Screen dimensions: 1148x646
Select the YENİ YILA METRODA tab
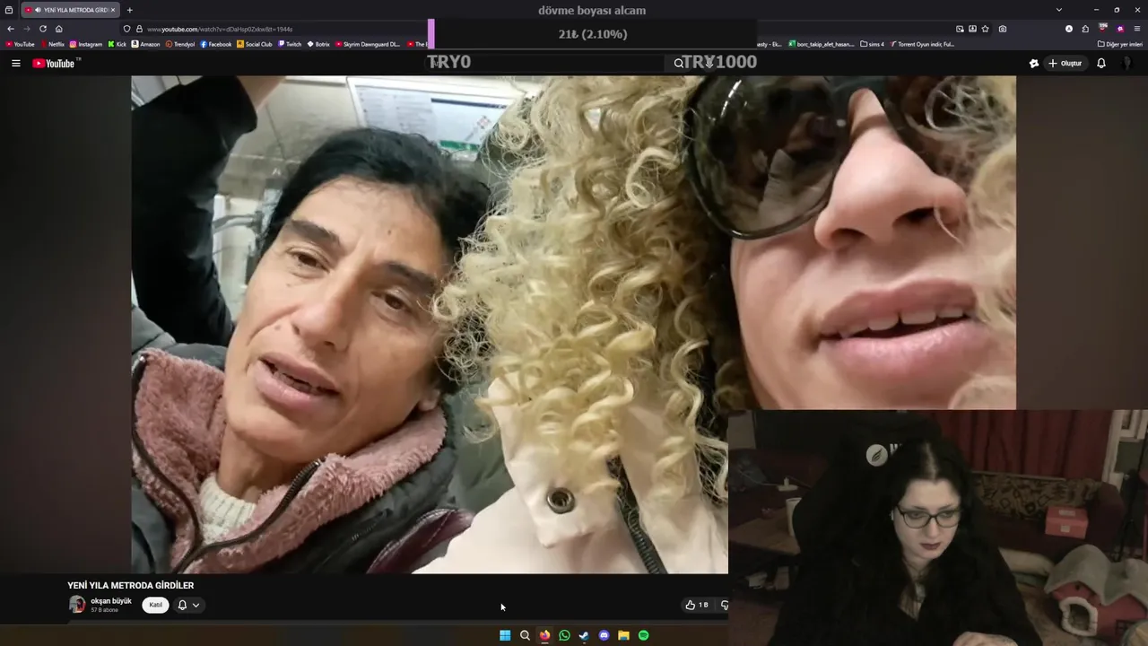coord(70,10)
